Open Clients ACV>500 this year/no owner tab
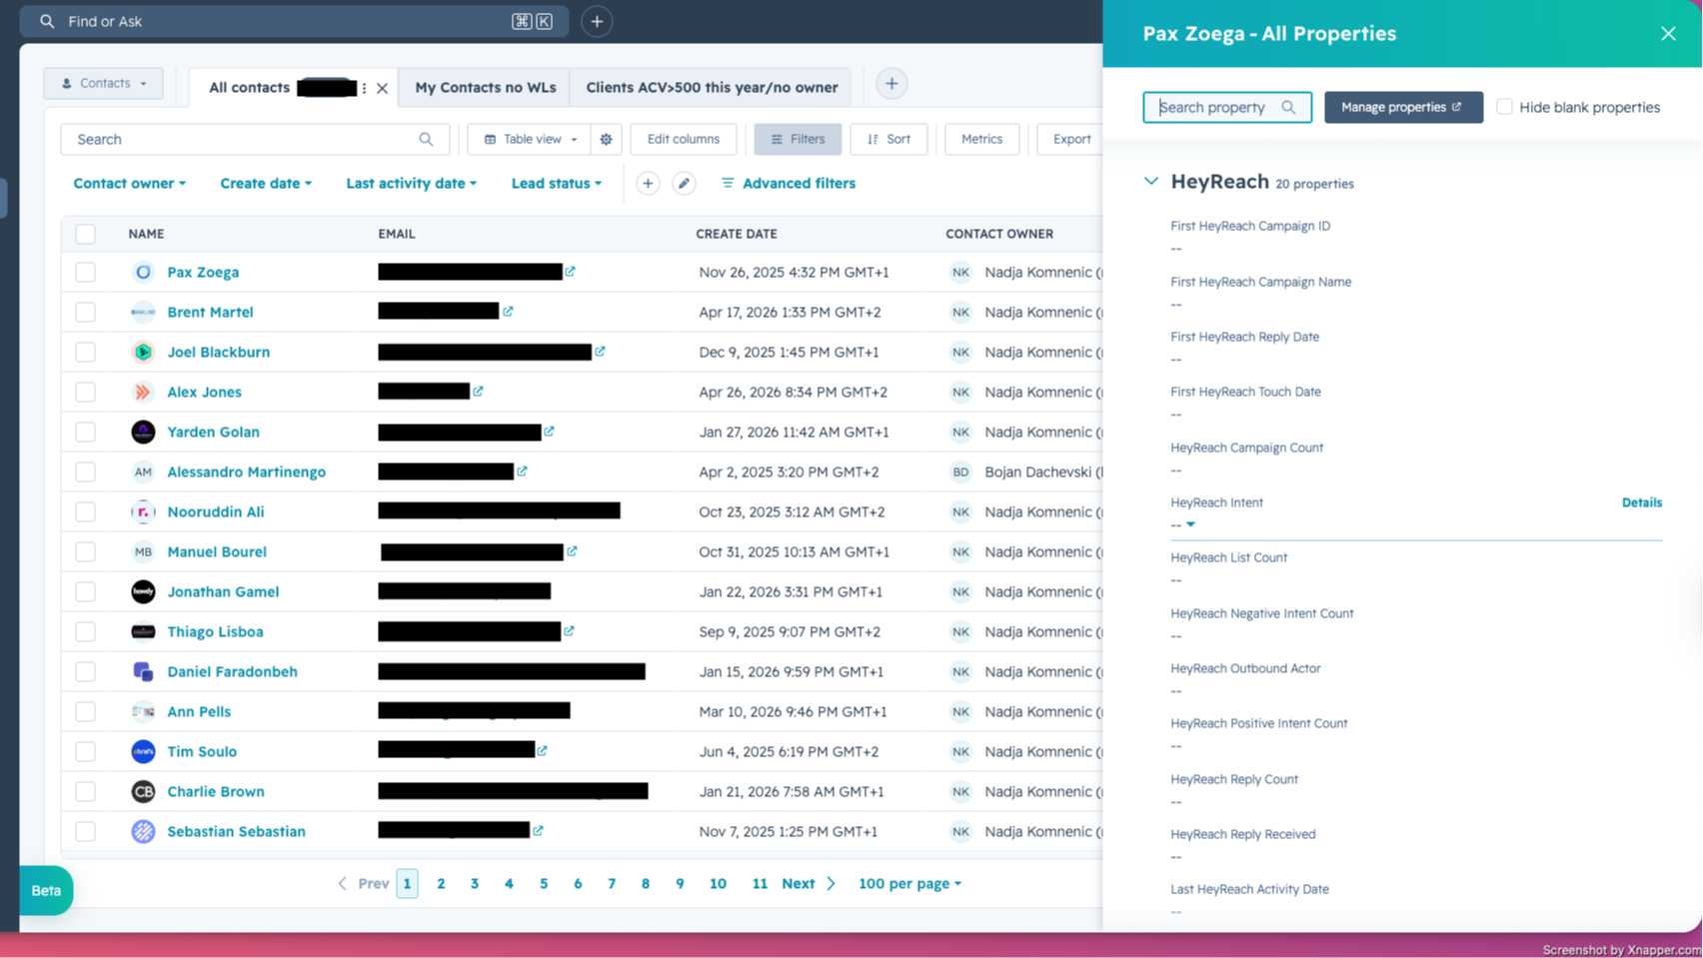The width and height of the screenshot is (1703, 958). click(712, 88)
